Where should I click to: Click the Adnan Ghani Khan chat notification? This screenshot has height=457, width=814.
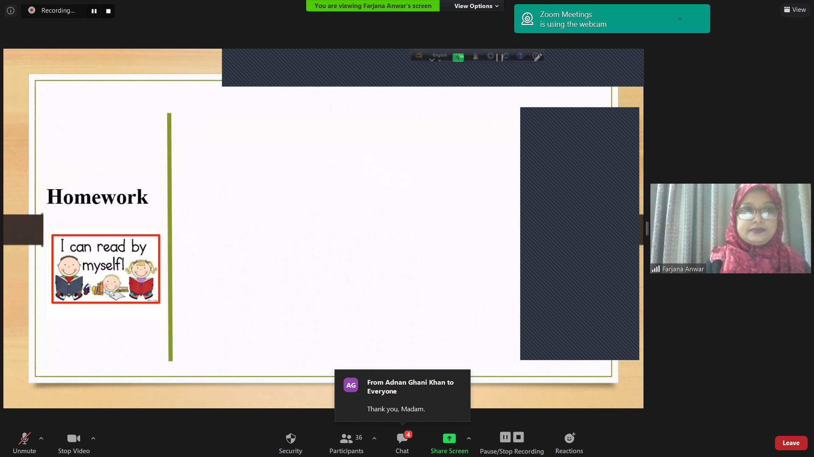[402, 395]
